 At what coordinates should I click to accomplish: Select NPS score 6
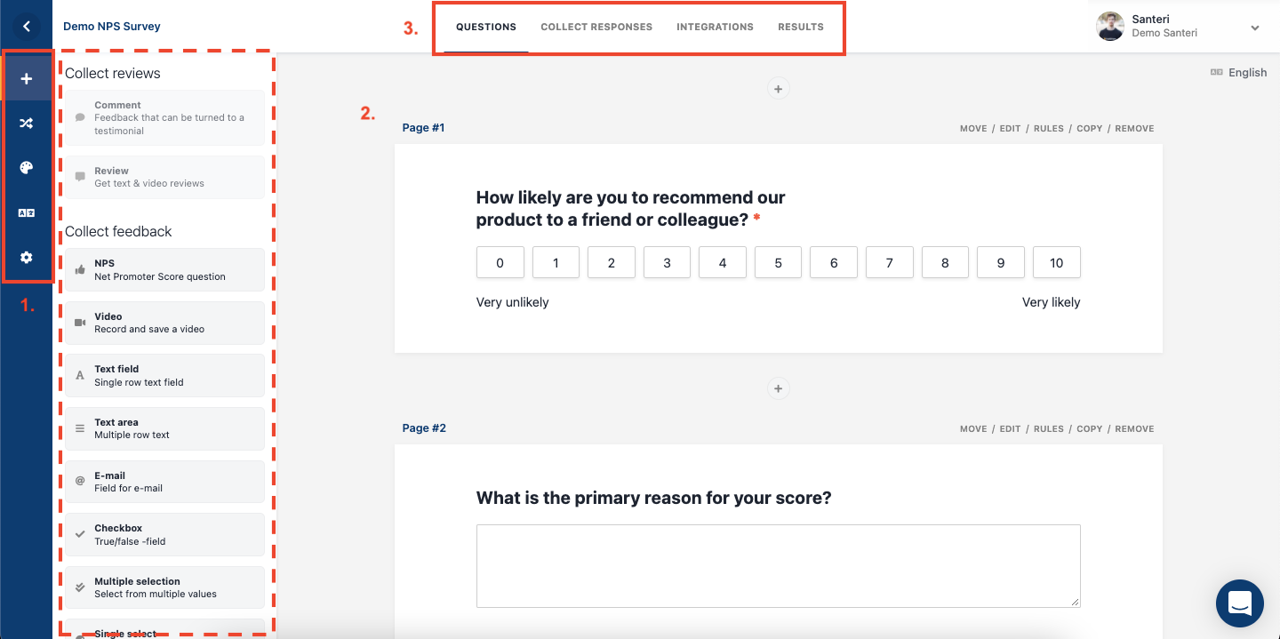point(834,262)
